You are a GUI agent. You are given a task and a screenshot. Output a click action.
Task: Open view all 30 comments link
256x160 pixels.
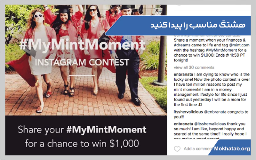[194, 68]
